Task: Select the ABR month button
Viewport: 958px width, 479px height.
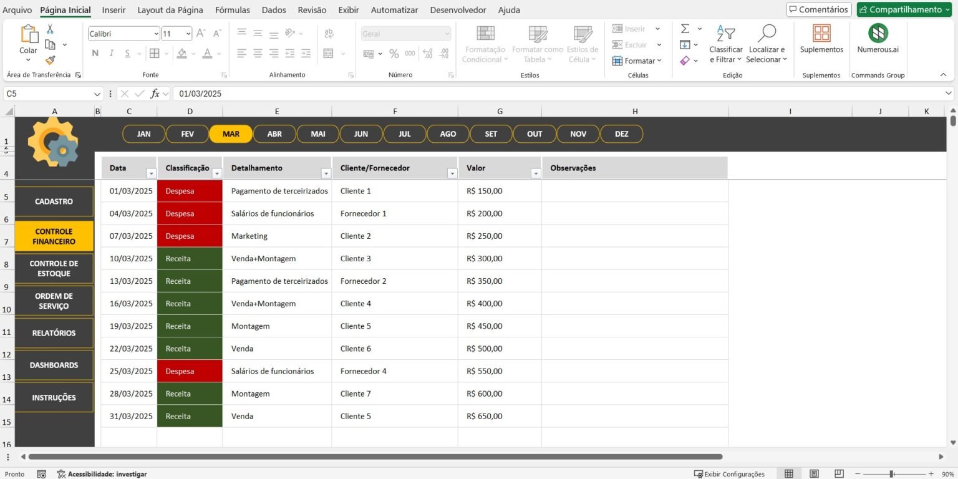Action: point(274,134)
